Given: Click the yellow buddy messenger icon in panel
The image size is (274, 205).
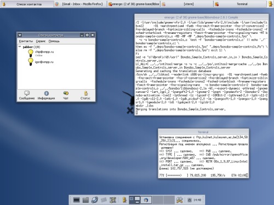Looking at the screenshot, I should pyautogui.click(x=124, y=200).
